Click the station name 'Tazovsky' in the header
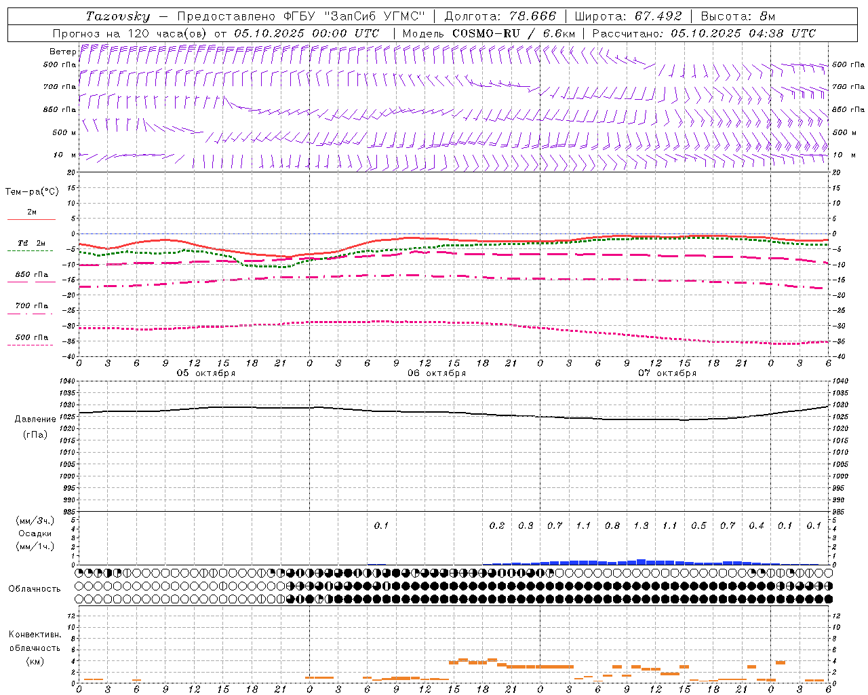Viewport: 868px width, 695px height. [x=117, y=16]
